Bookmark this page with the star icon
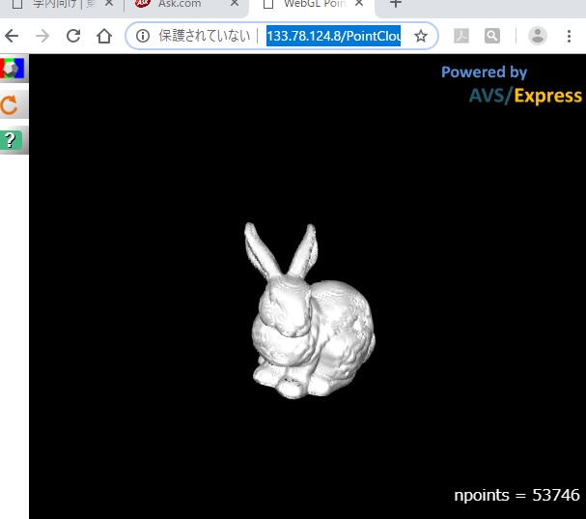586x519 pixels. pos(421,36)
